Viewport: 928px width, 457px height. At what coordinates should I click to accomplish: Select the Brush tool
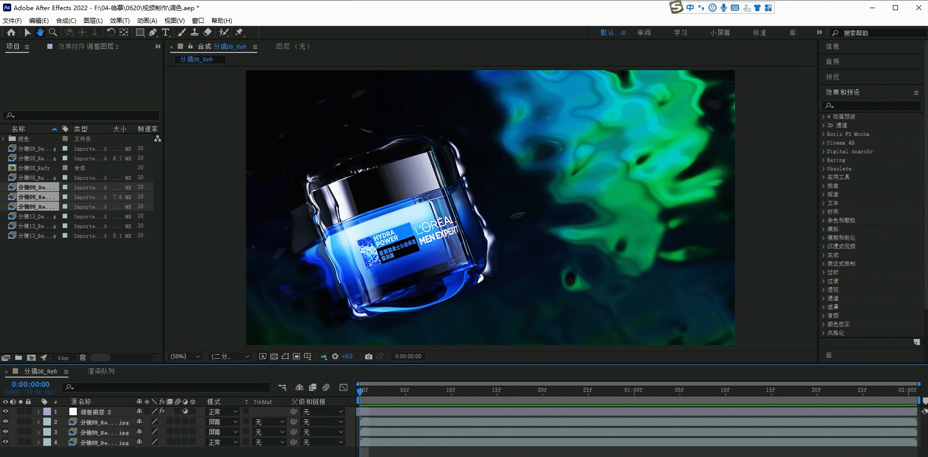[181, 32]
